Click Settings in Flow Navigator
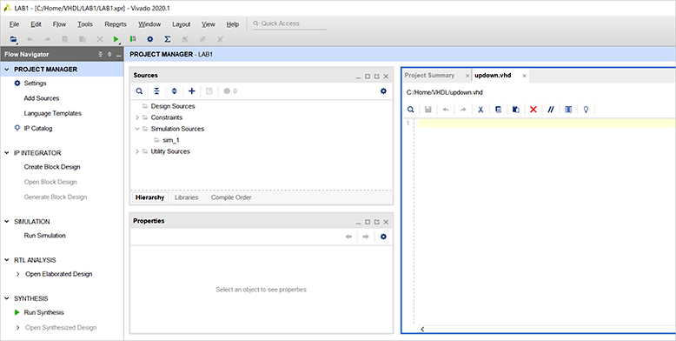The image size is (676, 341). coord(35,84)
